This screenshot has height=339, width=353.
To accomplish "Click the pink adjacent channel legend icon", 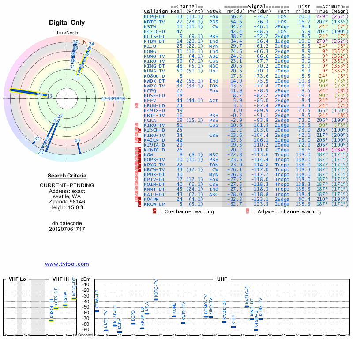I will 248,211.
